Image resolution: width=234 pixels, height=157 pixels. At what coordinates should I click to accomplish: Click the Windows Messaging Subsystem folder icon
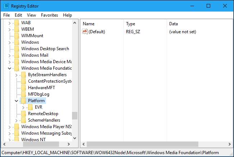17,133
